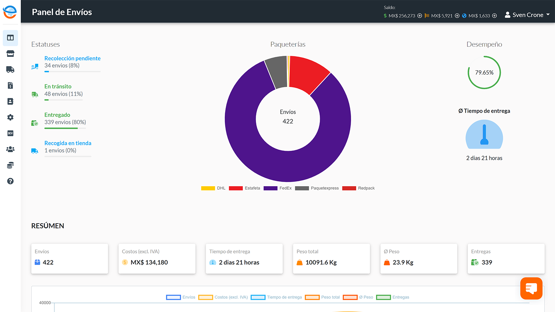Viewport: 555px width, 312px height.
Task: Open the chat support widget
Action: click(x=531, y=288)
